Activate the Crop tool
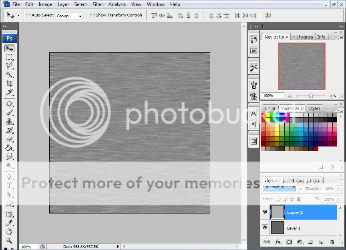The height and width of the screenshot is (250, 346). coord(9,83)
